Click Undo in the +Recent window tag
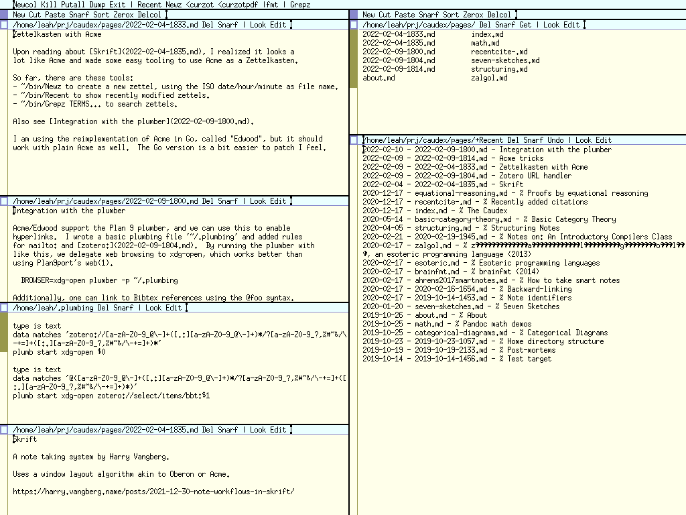The image size is (686, 515). click(555, 140)
